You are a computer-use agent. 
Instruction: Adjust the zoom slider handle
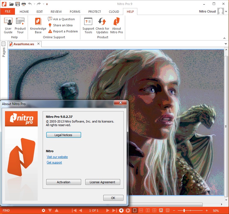(x=184, y=210)
